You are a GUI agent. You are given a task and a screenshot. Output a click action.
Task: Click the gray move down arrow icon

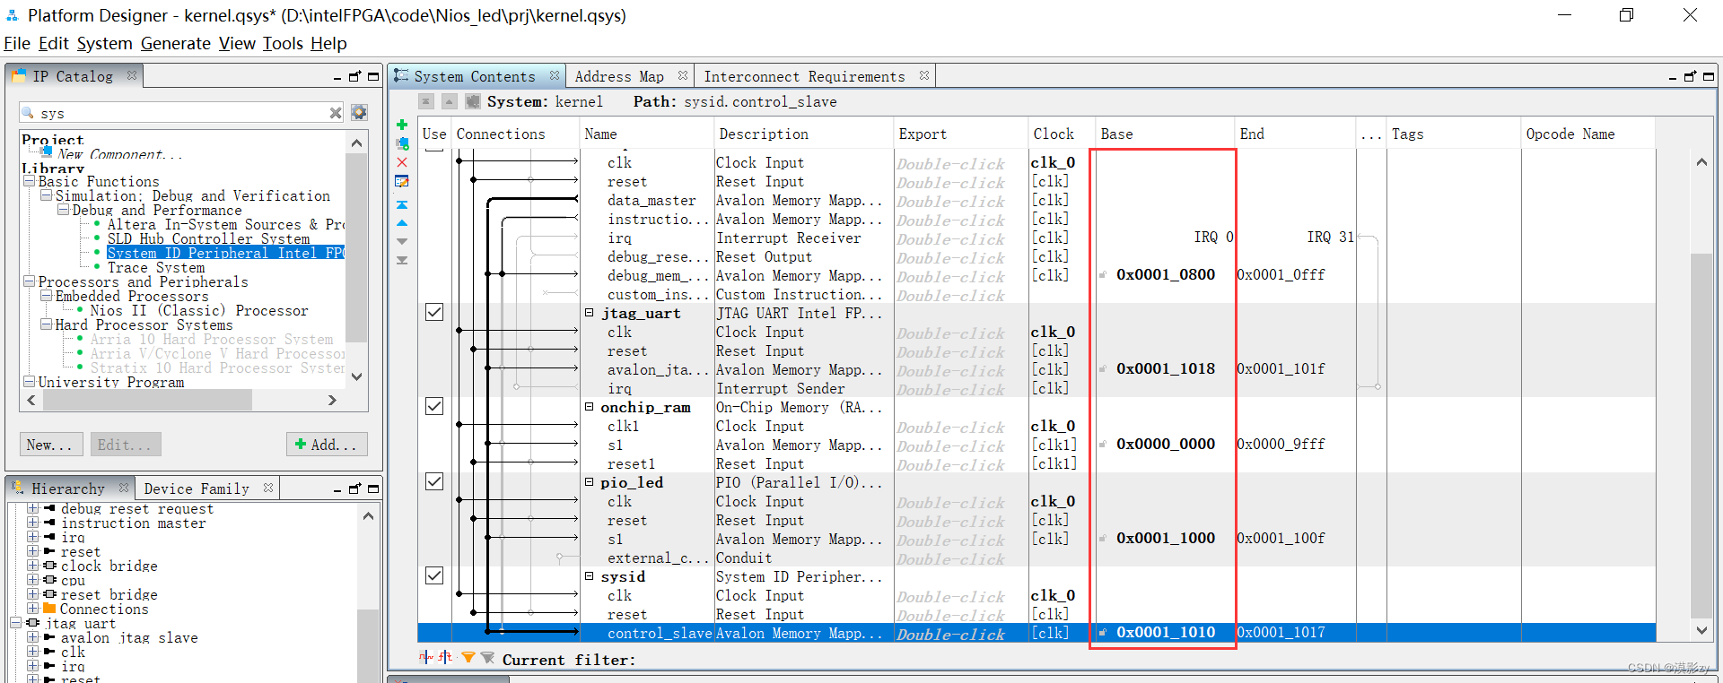pos(402,241)
